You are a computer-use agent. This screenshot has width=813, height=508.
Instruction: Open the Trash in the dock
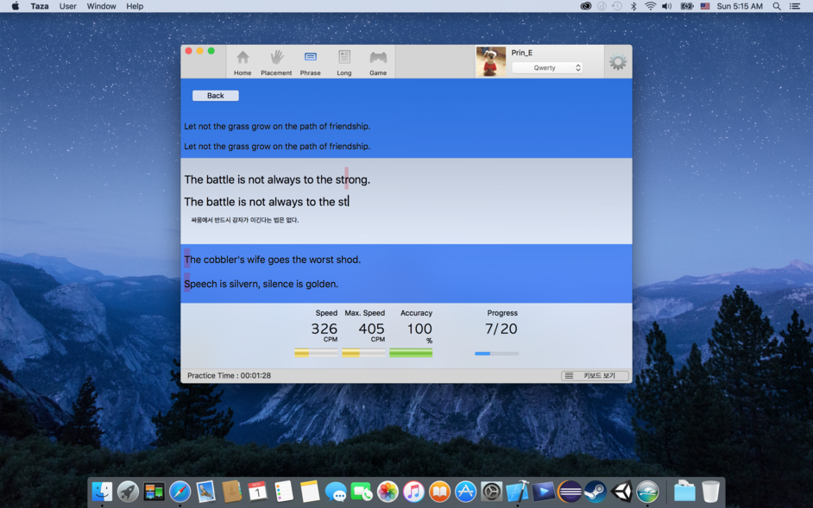tap(710, 492)
